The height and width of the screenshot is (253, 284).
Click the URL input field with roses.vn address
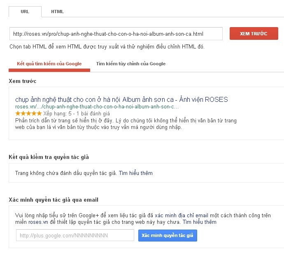116,34
